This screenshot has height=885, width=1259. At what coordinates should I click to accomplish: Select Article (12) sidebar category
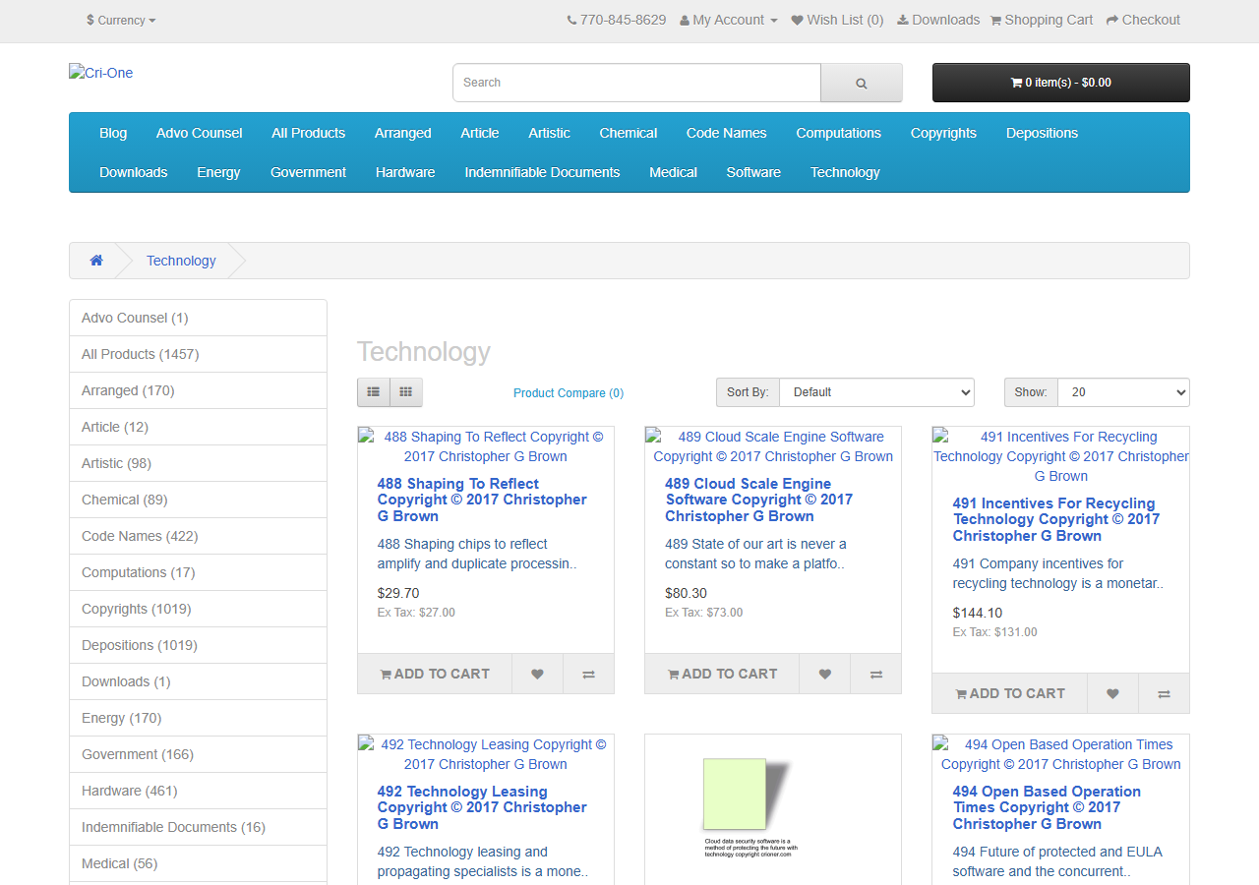pyautogui.click(x=198, y=427)
